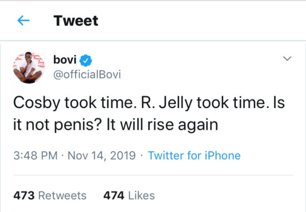View the 474 Likes list
306x212 pixels.
point(129,195)
